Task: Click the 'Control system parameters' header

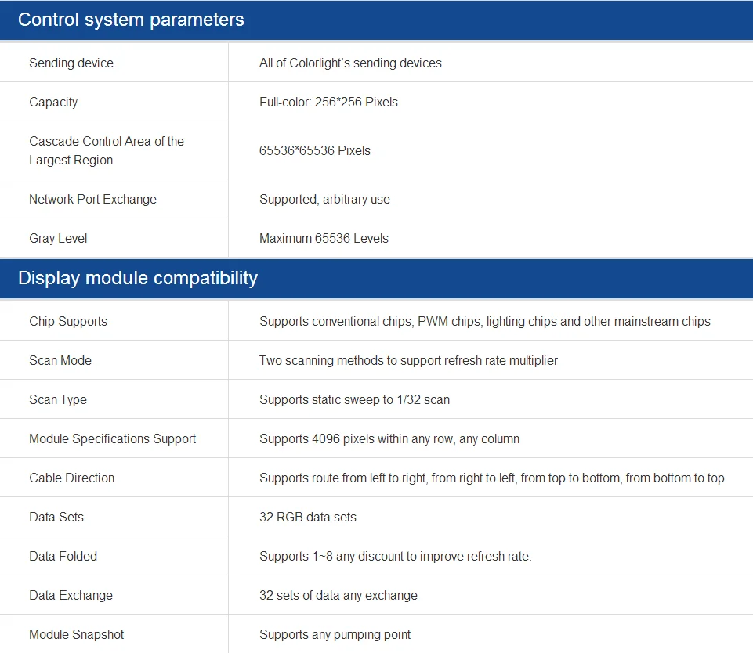Action: coord(131,20)
